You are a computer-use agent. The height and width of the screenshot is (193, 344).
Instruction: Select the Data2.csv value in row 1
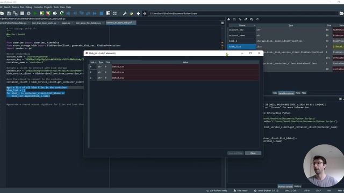(x=185, y=72)
